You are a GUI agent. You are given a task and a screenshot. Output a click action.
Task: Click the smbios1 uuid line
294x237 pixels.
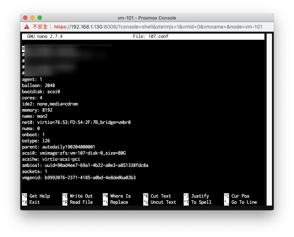click(85, 165)
